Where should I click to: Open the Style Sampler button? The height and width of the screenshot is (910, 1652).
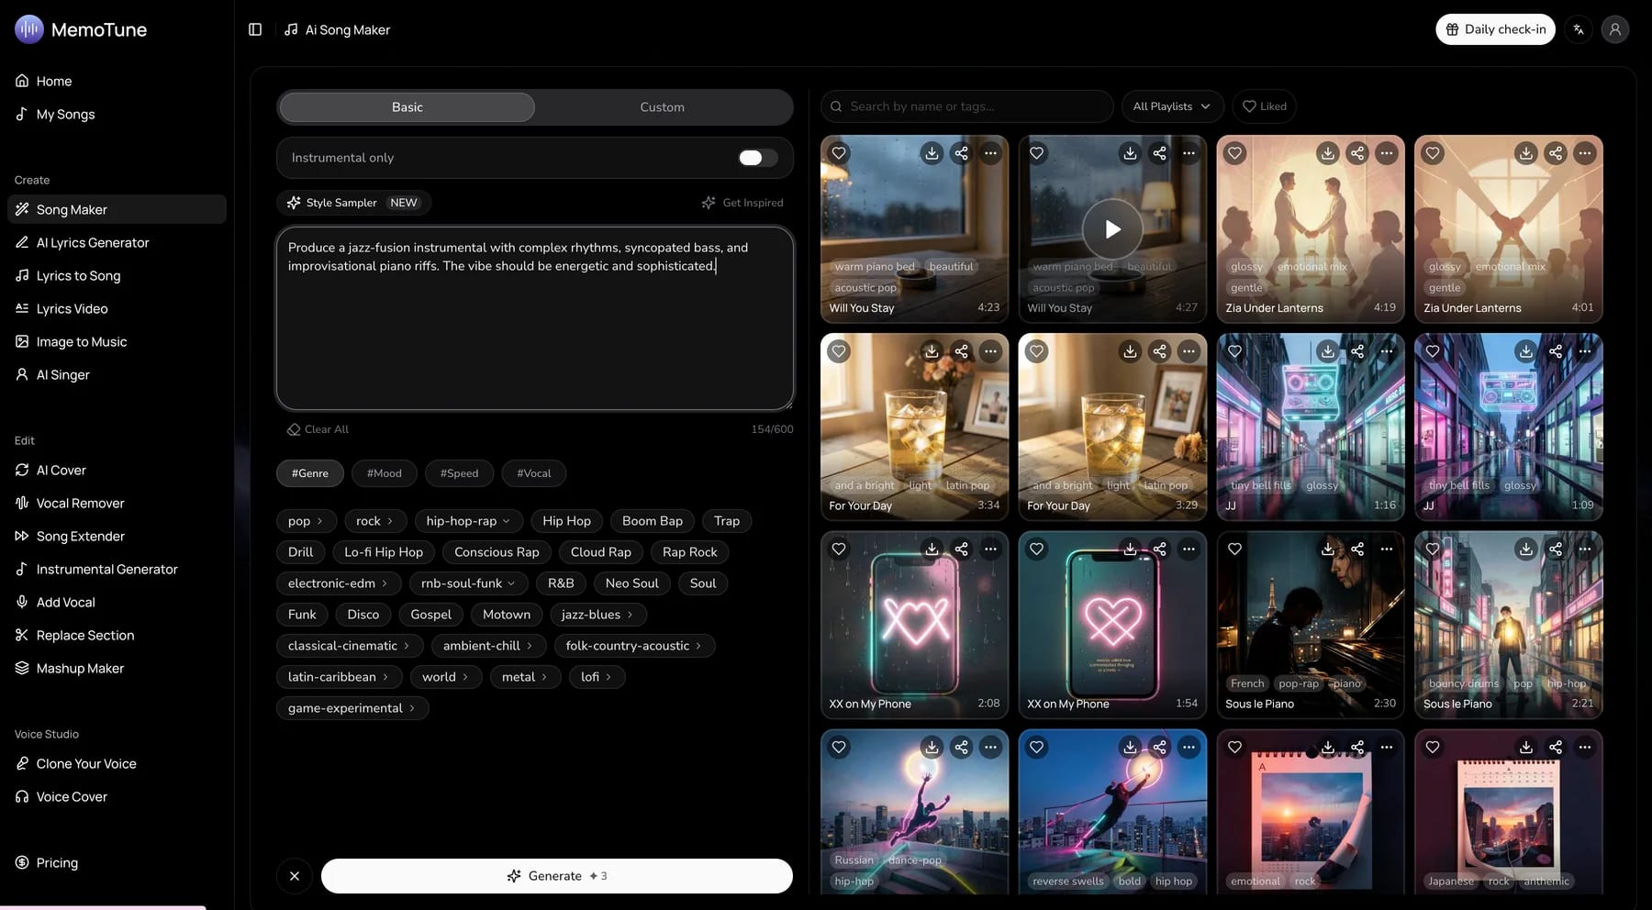click(x=353, y=203)
